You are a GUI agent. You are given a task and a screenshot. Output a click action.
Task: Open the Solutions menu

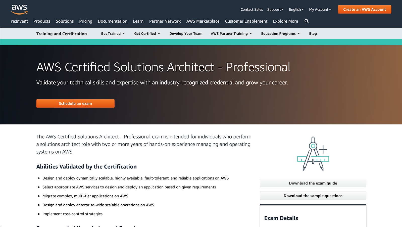pyautogui.click(x=65, y=21)
